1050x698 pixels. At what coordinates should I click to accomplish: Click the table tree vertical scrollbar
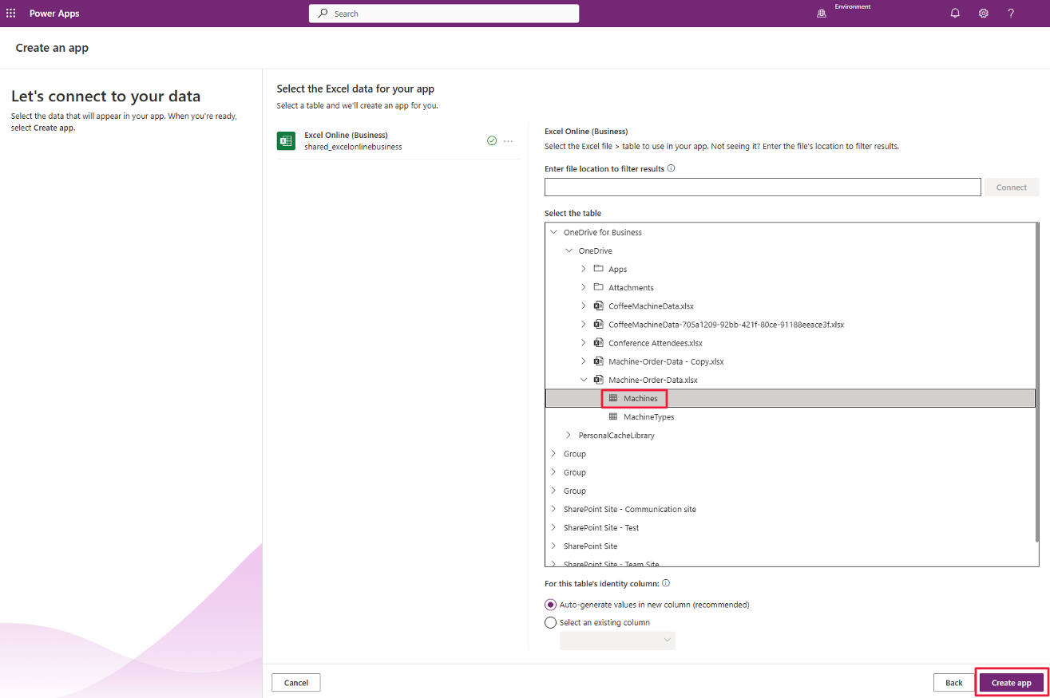pyautogui.click(x=1036, y=383)
